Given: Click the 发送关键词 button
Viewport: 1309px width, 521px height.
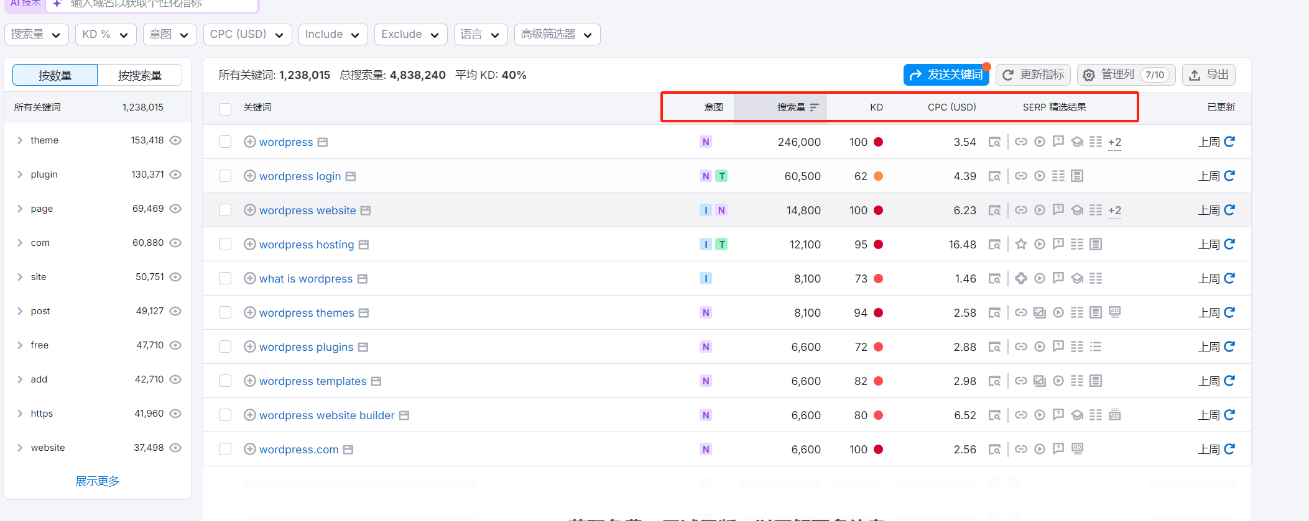Looking at the screenshot, I should point(946,75).
